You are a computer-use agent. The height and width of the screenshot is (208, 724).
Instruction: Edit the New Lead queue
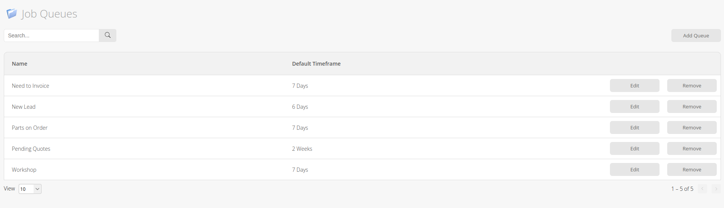click(634, 107)
